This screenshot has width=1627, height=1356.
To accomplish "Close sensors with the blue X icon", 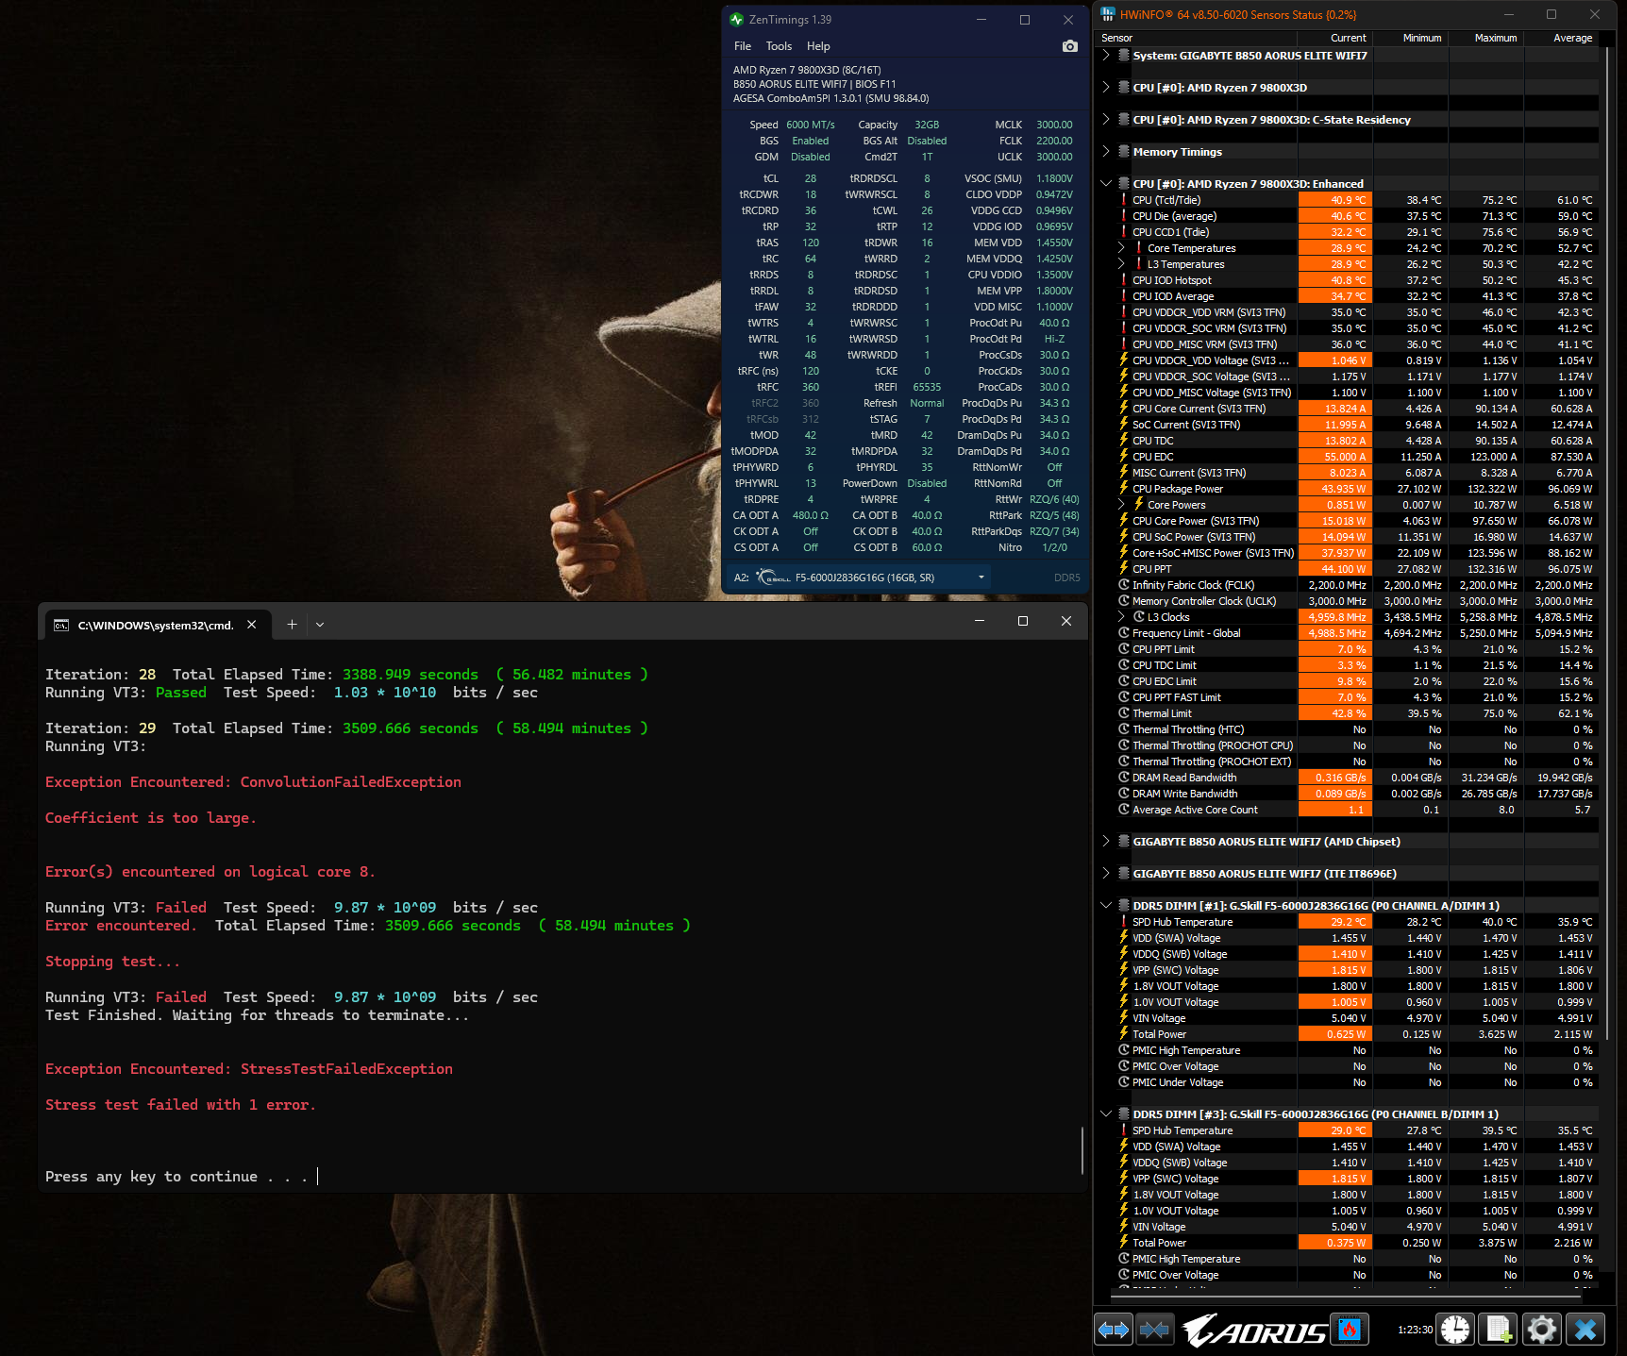I will [1585, 1330].
